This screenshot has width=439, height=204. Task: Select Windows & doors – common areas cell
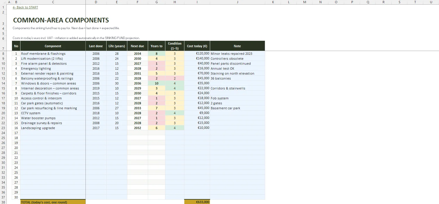[53, 83]
